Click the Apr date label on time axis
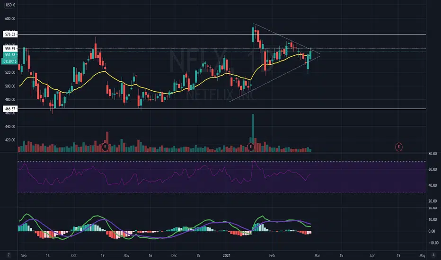The image size is (441, 260). [x=372, y=255]
